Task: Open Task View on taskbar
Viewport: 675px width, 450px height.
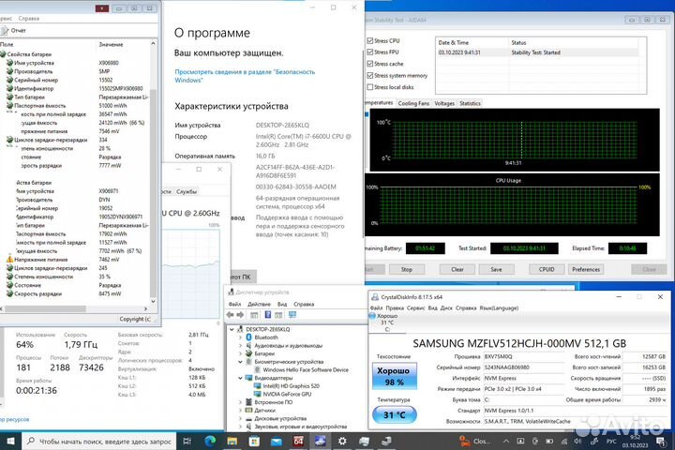Action: coord(187,441)
